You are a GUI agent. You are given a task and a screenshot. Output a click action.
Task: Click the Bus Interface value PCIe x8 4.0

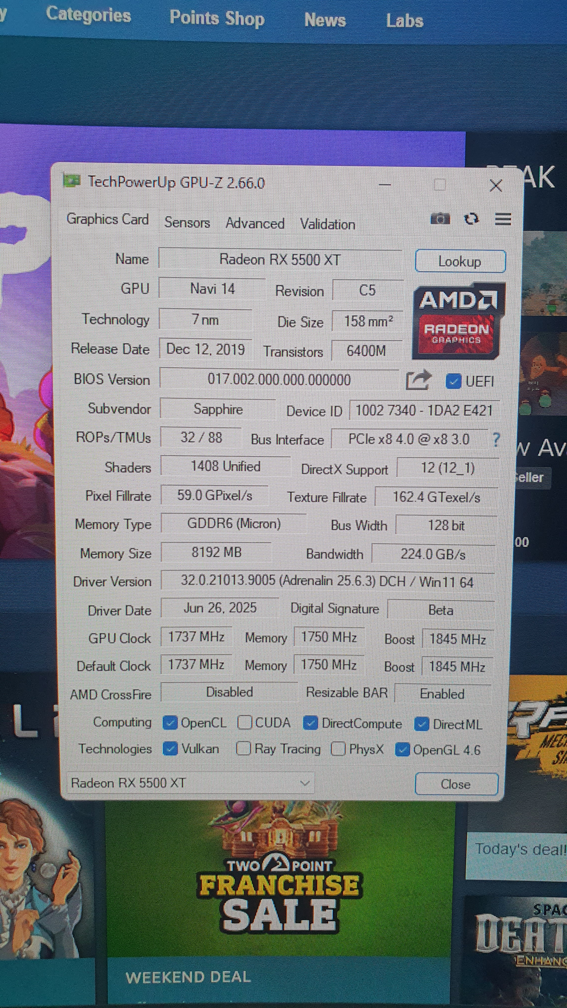click(409, 439)
